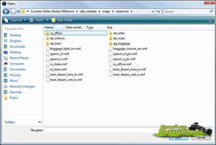Viewport: 216px width, 145px height.
Task: Click Recent Places link
Action: coord(16,58)
